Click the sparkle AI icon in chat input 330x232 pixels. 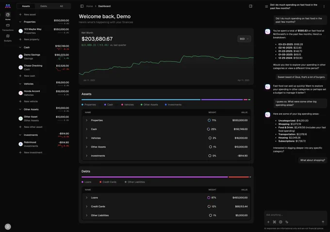[287, 222]
